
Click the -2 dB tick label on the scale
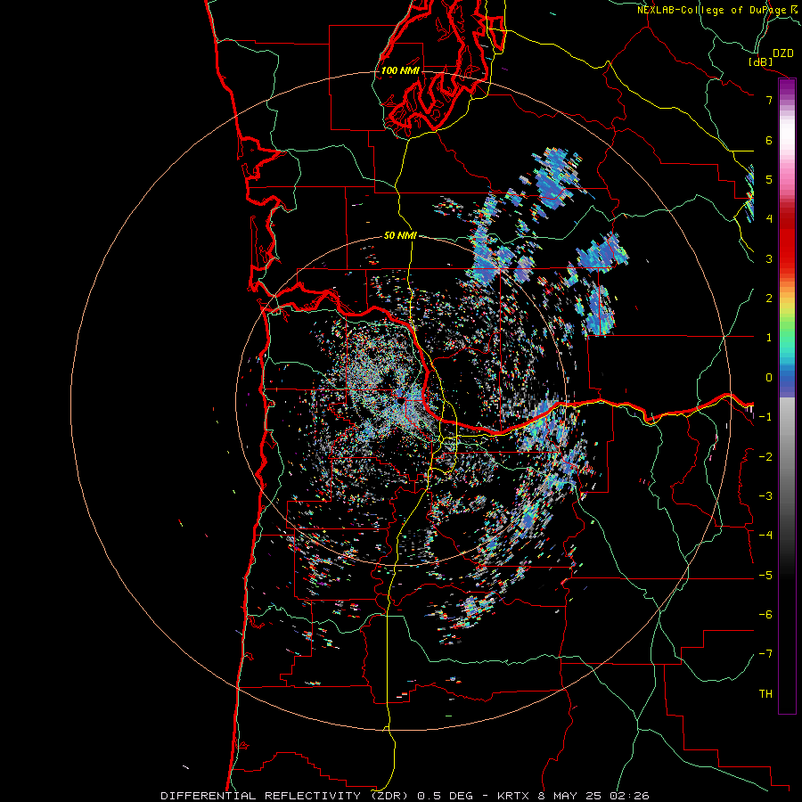coord(765,457)
